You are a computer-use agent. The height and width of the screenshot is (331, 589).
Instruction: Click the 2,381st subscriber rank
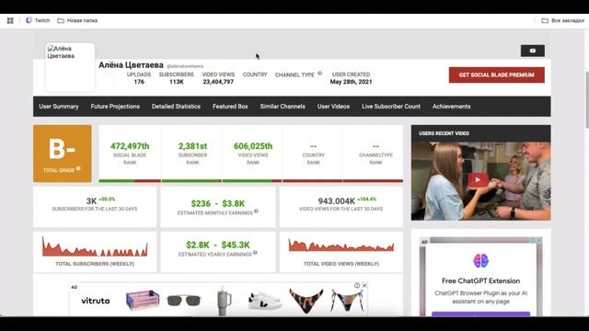click(192, 146)
